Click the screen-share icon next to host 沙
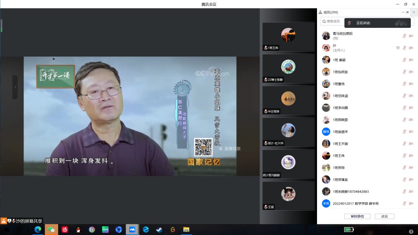 pyautogui.click(x=397, y=48)
